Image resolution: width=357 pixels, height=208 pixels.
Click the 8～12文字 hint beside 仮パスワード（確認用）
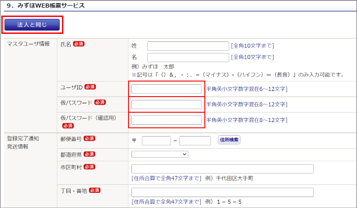point(247,120)
